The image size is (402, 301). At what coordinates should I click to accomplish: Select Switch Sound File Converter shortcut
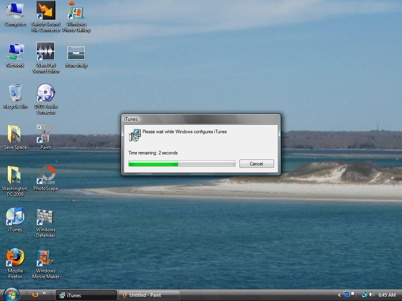(46, 16)
